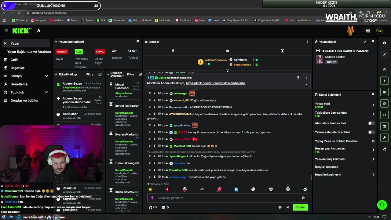The height and width of the screenshot is (220, 391).
Task: Toggle Yalnızca ifadelerle sohbet switch
Action: 371,132
